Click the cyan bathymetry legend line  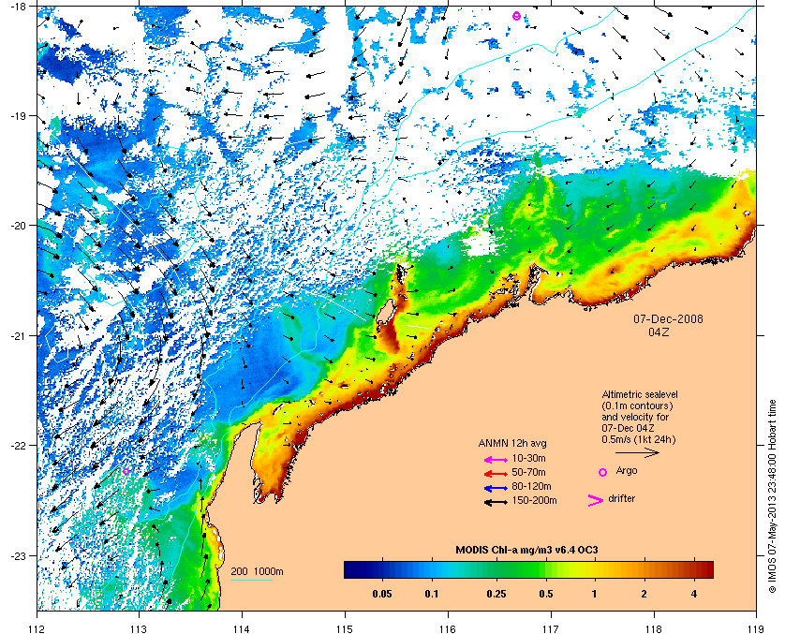pyautogui.click(x=251, y=581)
